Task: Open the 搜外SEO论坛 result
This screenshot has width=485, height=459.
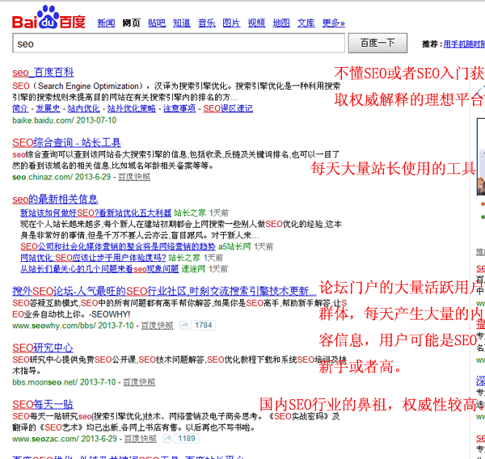Action: (x=164, y=291)
